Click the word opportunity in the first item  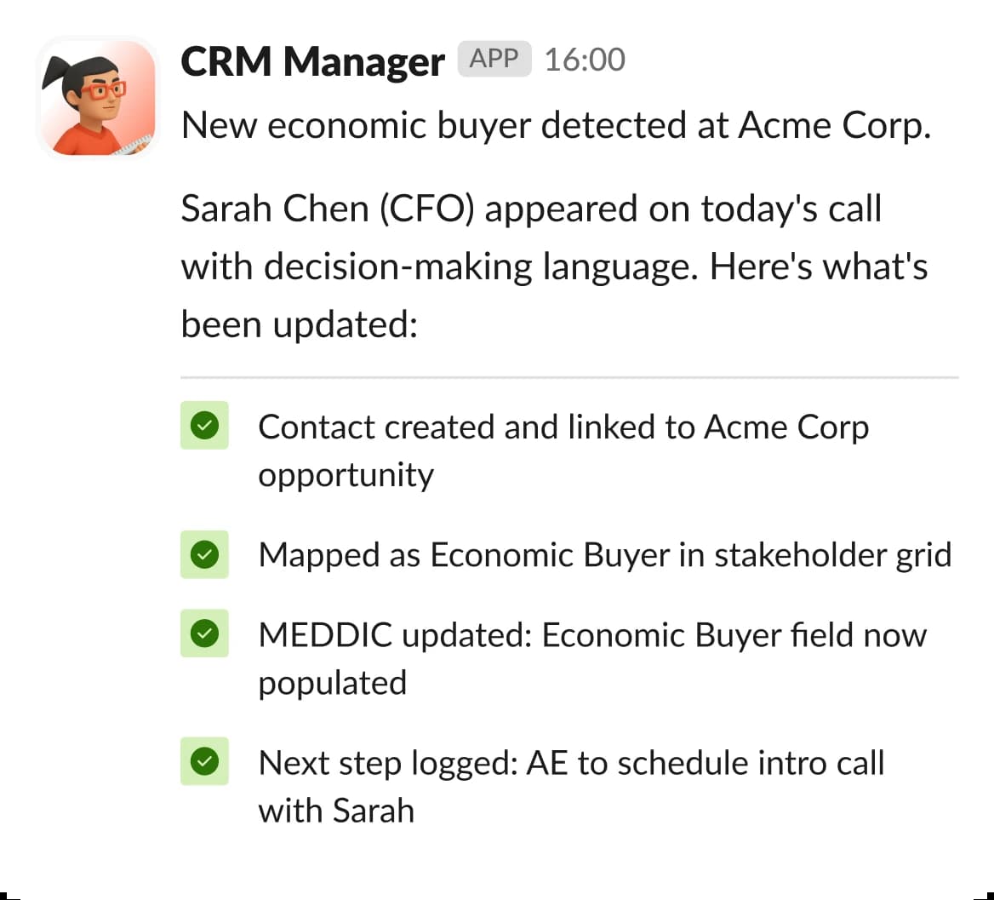346,475
